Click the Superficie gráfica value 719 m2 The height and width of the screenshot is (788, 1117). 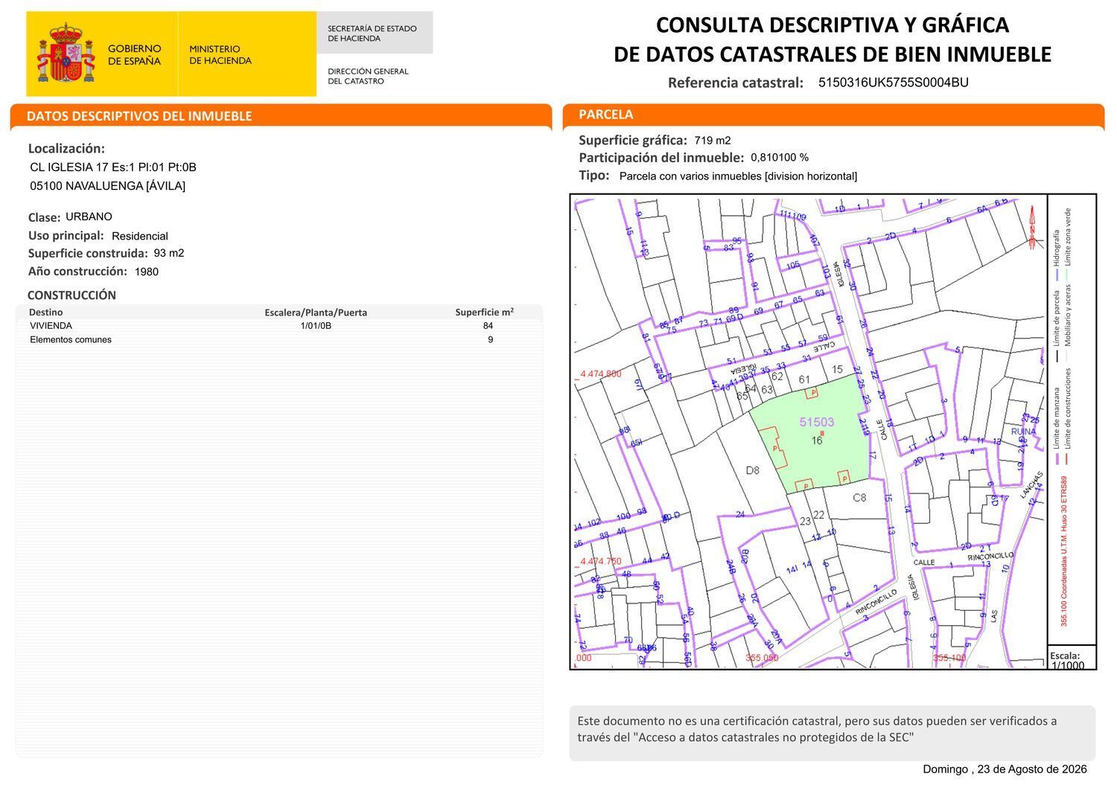712,141
